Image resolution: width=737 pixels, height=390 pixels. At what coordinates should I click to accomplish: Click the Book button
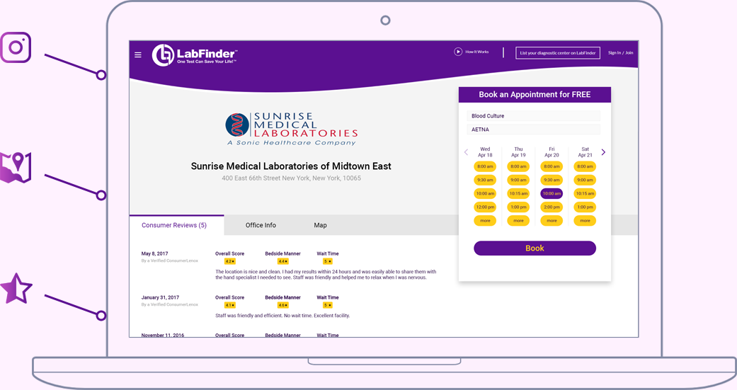[x=535, y=248]
